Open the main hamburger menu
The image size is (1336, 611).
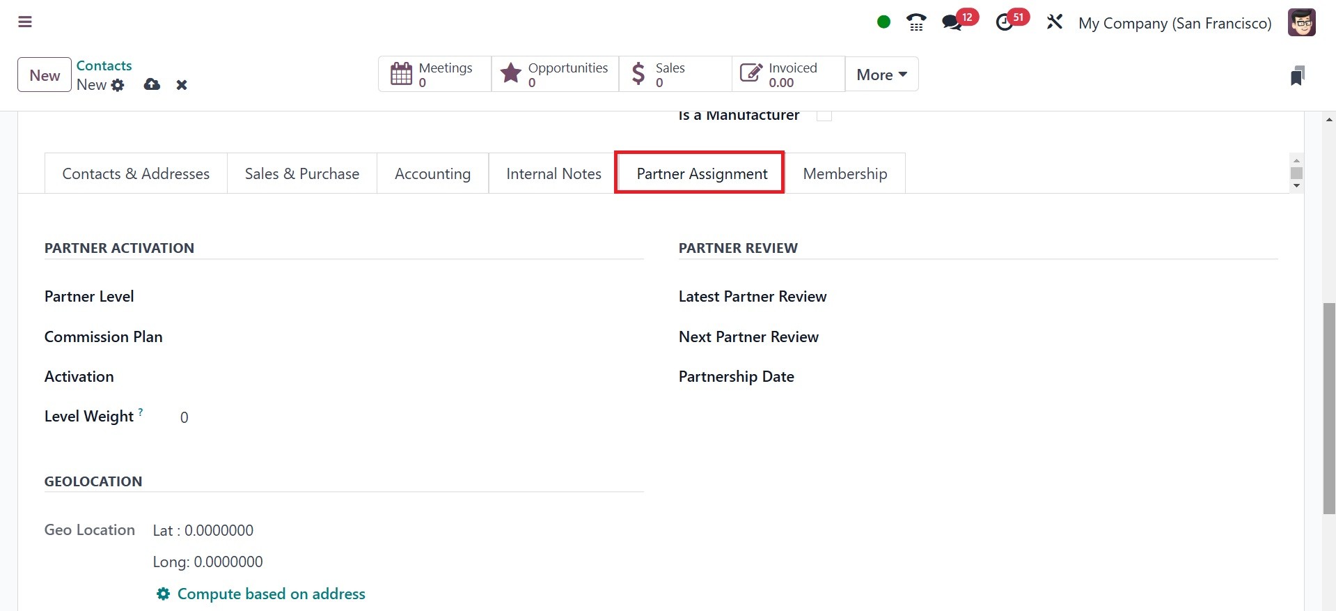pyautogui.click(x=25, y=22)
